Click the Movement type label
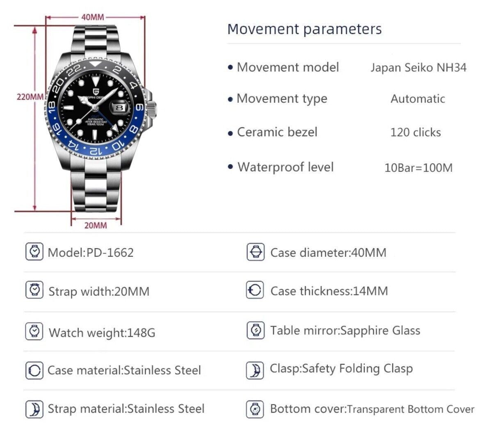 282,99
